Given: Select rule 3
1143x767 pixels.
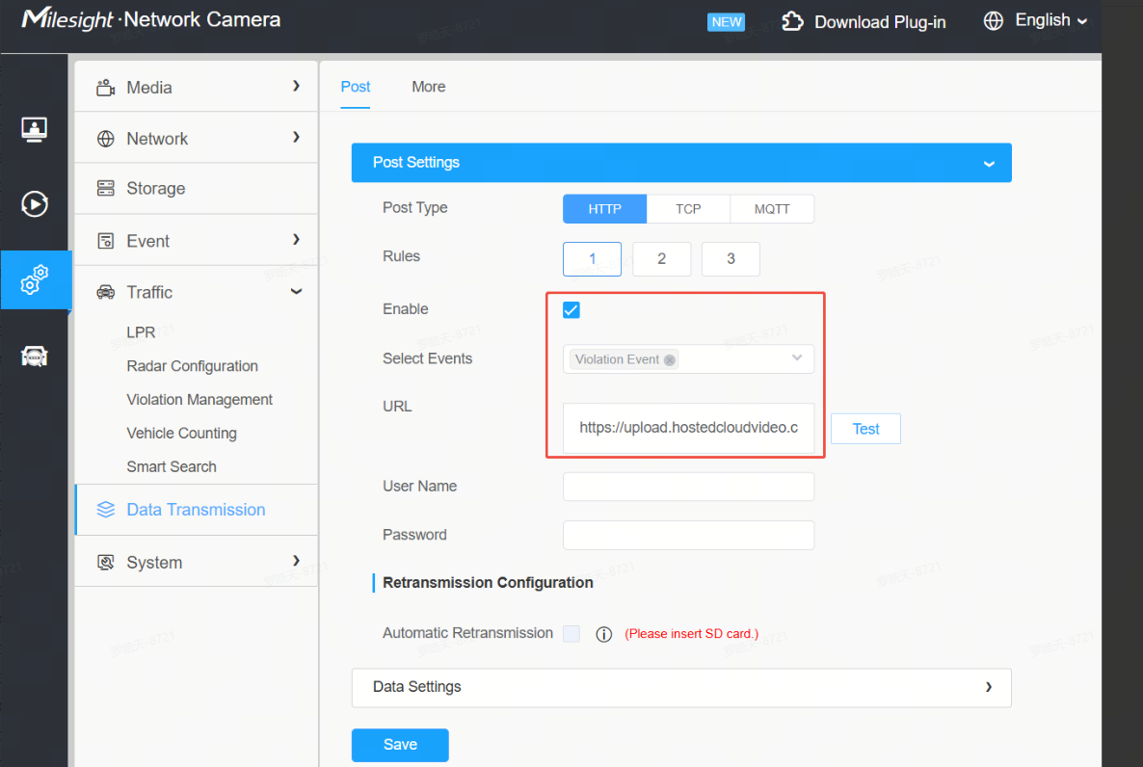Looking at the screenshot, I should coord(731,259).
